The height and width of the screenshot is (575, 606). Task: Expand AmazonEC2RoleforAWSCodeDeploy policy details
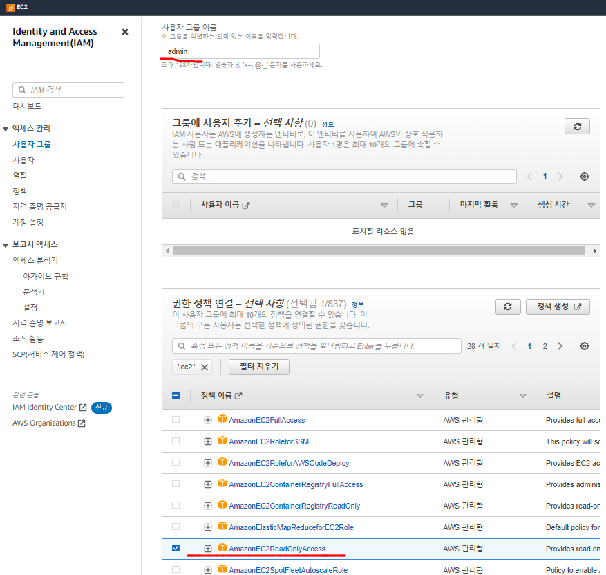[208, 463]
